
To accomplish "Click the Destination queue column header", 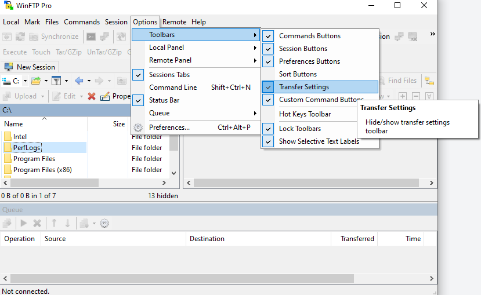I will point(258,239).
